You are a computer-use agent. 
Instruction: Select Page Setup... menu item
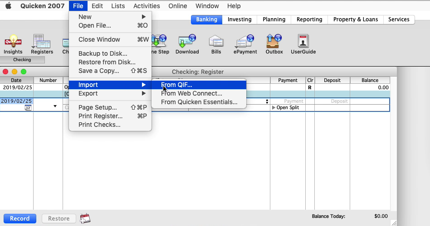click(x=110, y=107)
